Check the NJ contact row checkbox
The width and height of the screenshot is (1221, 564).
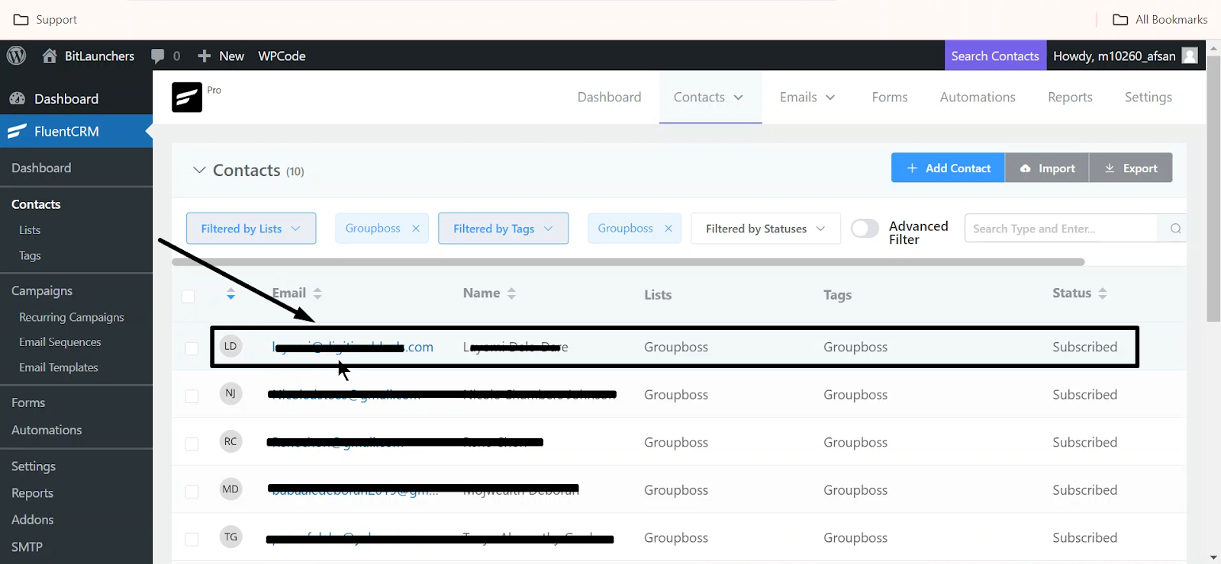click(x=192, y=396)
